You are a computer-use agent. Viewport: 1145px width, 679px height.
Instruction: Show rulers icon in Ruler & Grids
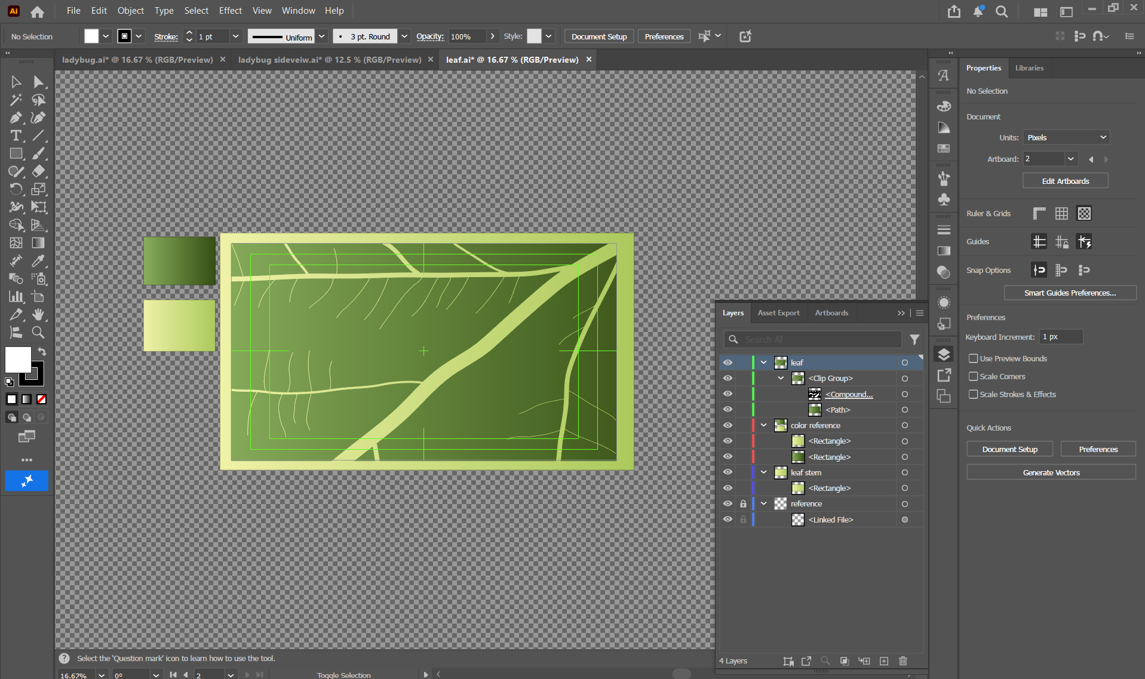pyautogui.click(x=1039, y=213)
